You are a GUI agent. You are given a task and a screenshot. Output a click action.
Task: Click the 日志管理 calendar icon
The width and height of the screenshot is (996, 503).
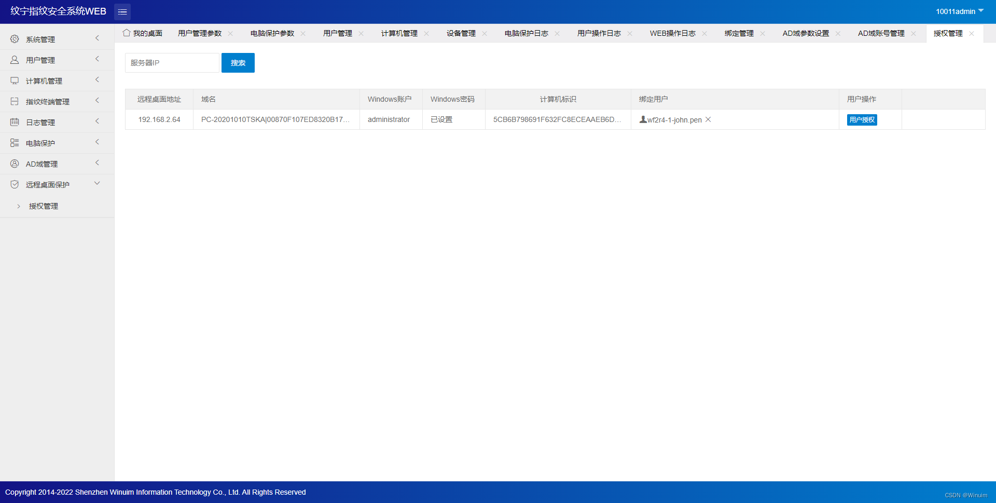pyautogui.click(x=15, y=122)
